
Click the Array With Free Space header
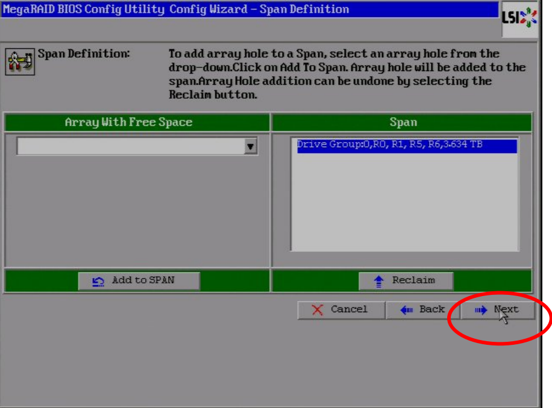click(x=128, y=122)
